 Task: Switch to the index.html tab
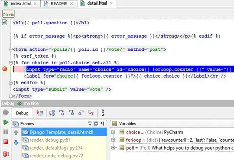click(x=21, y=3)
